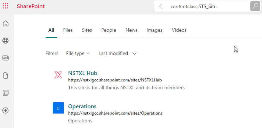Open the News icon in sidebar

click(x=6, y=58)
